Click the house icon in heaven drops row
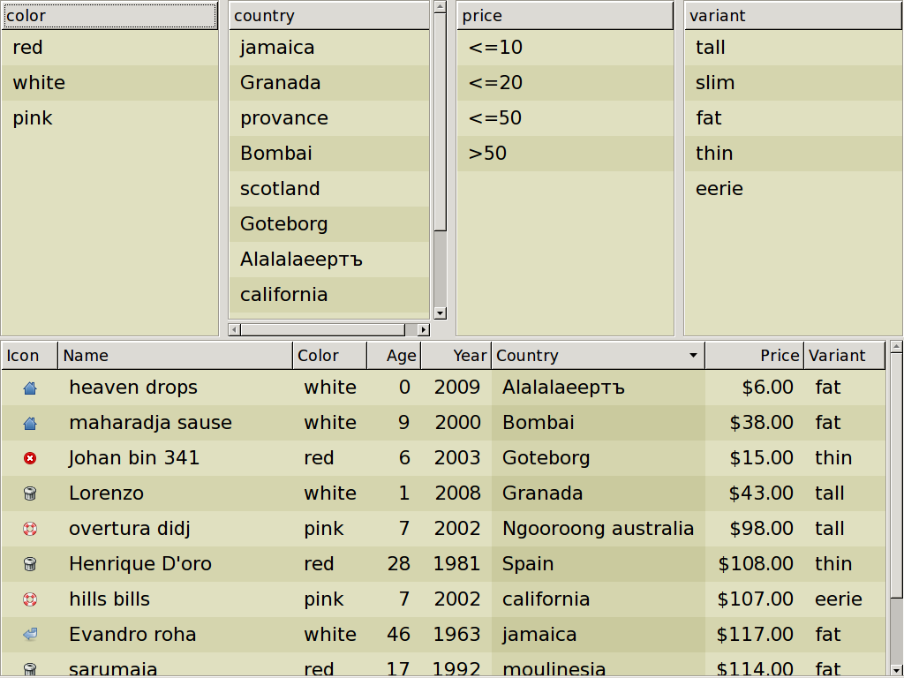Screen dimensions: 904x678 pos(30,388)
